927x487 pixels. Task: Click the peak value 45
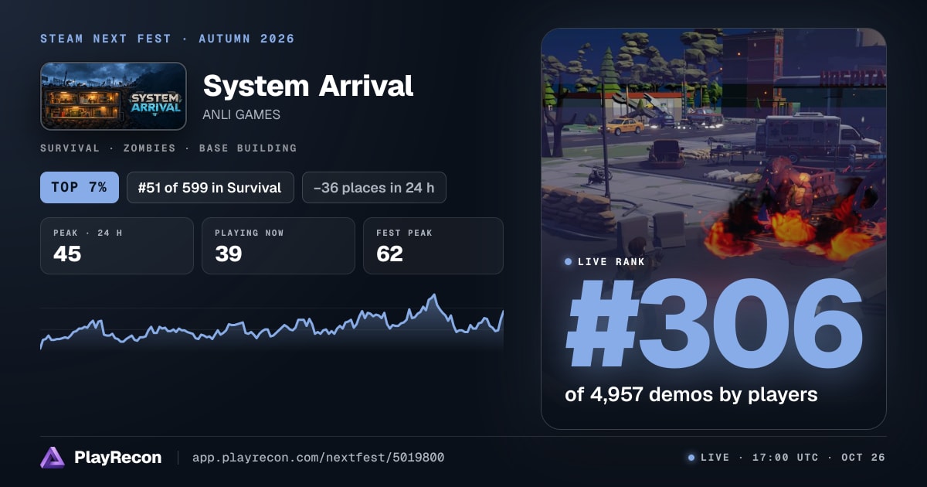coord(67,254)
